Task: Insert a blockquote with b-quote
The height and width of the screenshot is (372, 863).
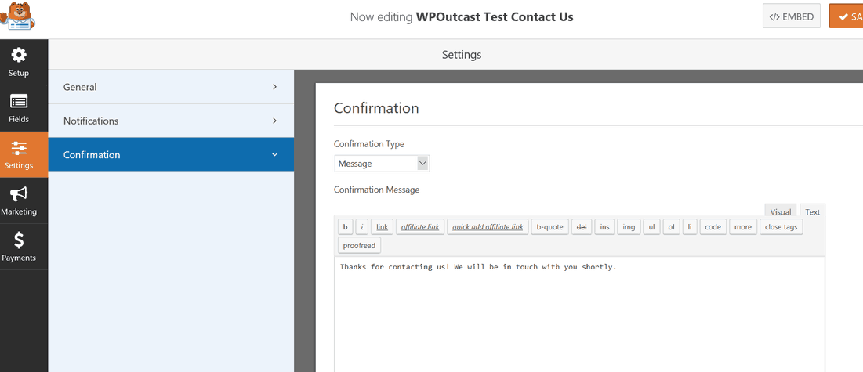Action: (x=549, y=226)
